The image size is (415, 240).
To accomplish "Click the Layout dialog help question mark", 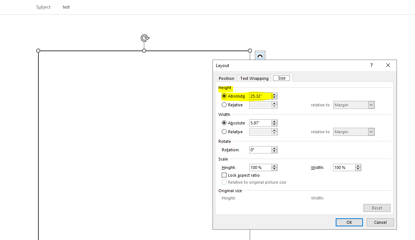I will (x=371, y=65).
